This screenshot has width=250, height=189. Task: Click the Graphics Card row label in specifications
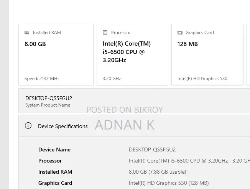(55, 183)
